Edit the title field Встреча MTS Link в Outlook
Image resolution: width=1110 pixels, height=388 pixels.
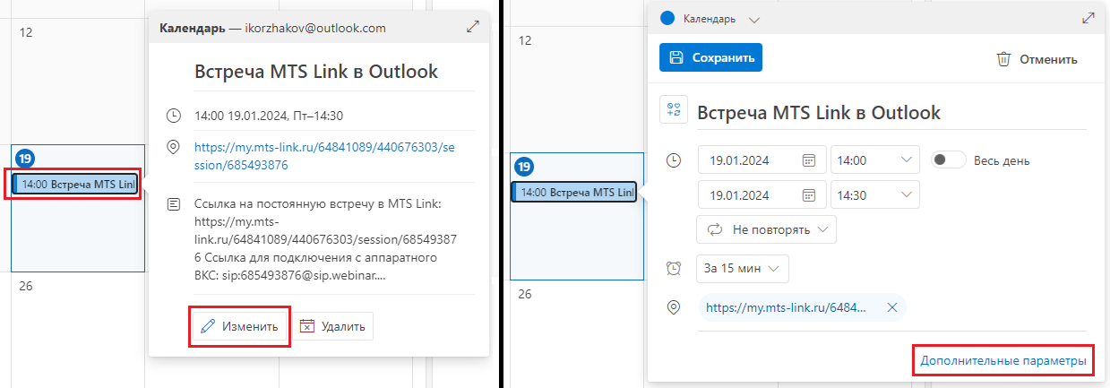click(x=891, y=113)
